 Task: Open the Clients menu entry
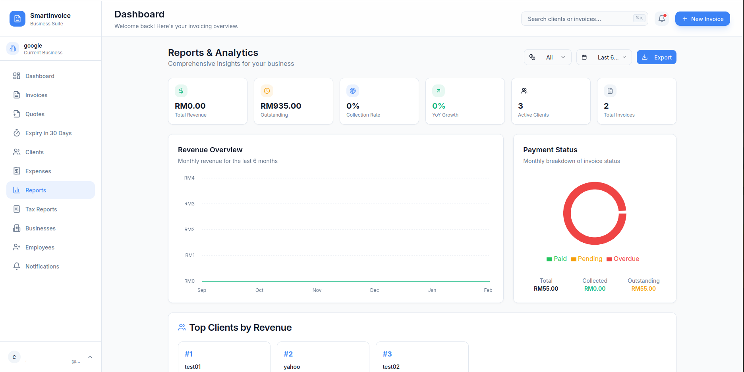(x=50, y=152)
